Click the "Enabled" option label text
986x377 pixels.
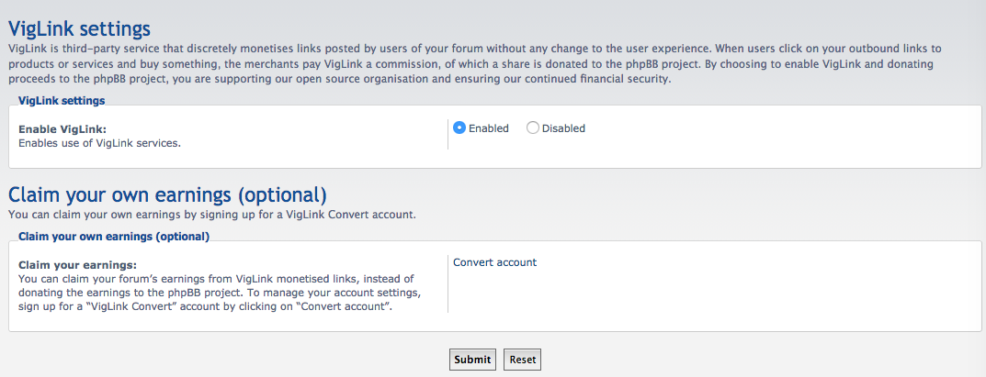488,128
